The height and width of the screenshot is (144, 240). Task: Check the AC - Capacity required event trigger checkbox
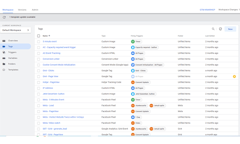coord(38,48)
